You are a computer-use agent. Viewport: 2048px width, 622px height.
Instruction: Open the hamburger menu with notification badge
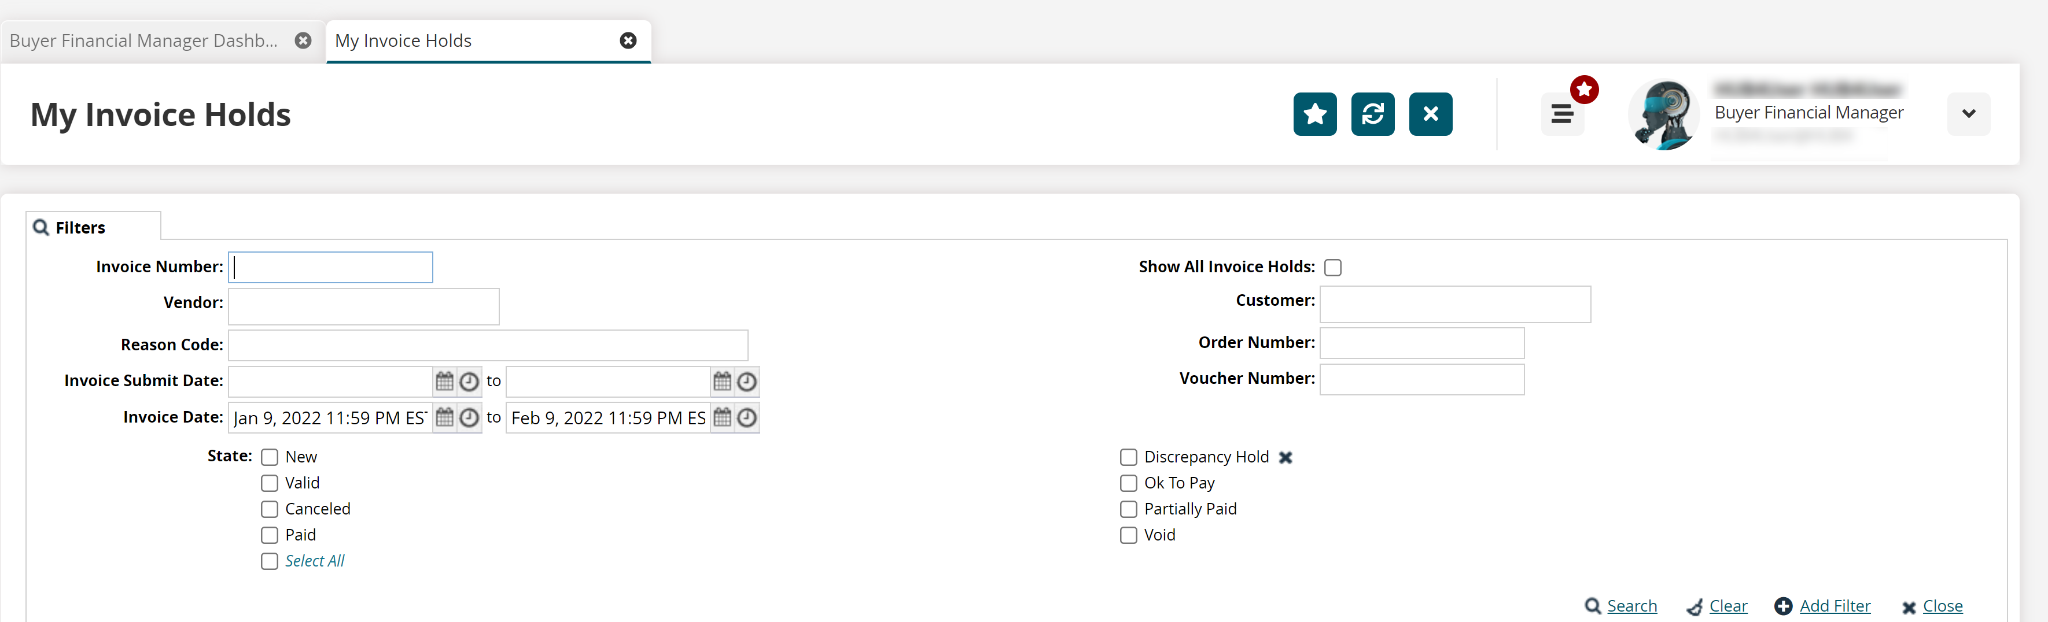click(x=1561, y=114)
